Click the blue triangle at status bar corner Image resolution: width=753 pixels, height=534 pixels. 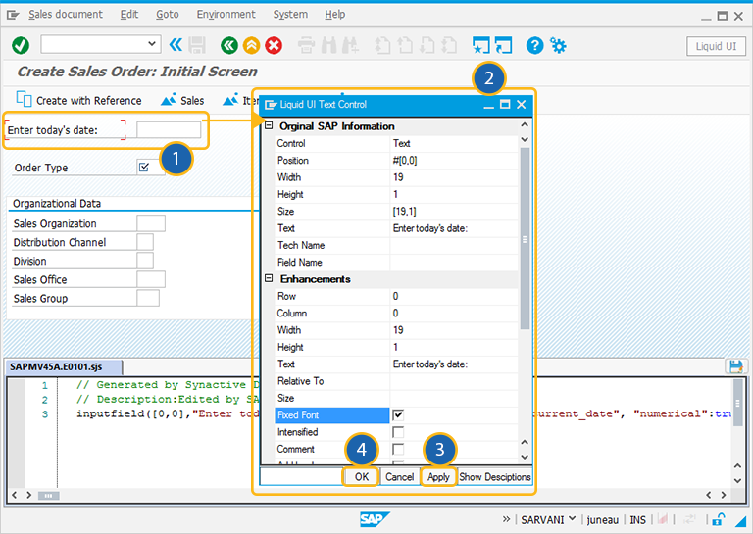pyautogui.click(x=740, y=520)
